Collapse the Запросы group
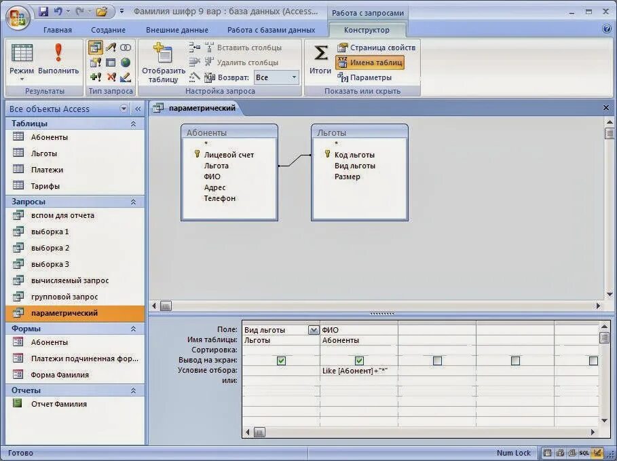The width and height of the screenshot is (617, 461). pyautogui.click(x=133, y=202)
